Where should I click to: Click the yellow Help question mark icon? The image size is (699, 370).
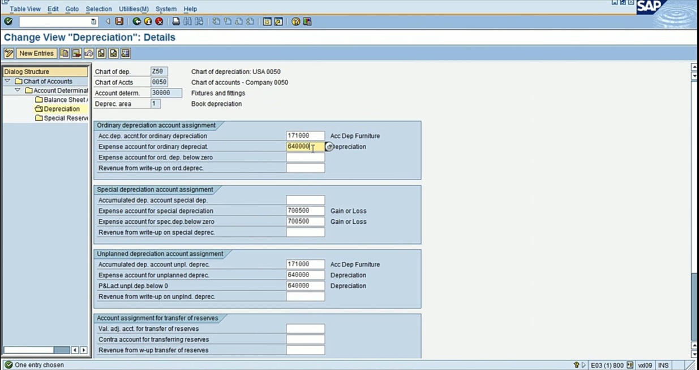295,22
